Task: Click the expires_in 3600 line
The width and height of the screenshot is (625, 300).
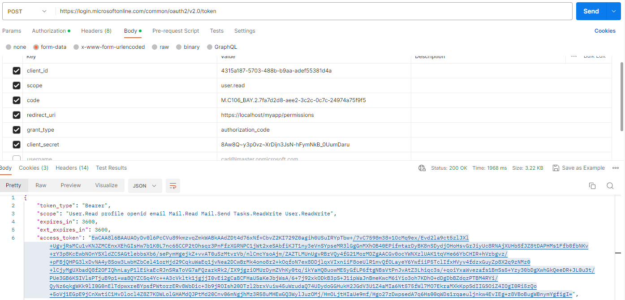Action: pos(67,222)
